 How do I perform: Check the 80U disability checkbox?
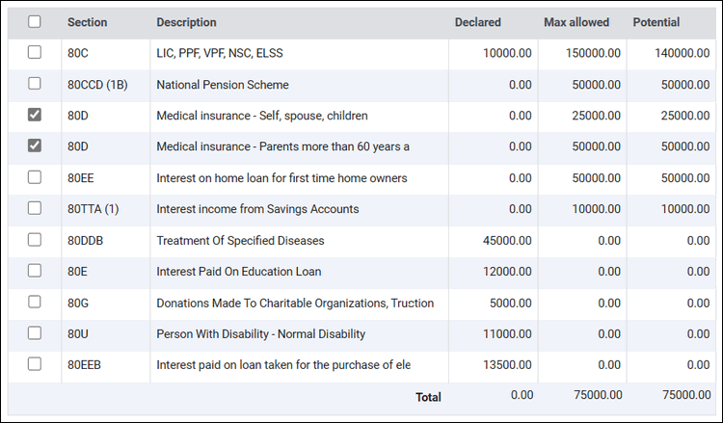point(35,333)
